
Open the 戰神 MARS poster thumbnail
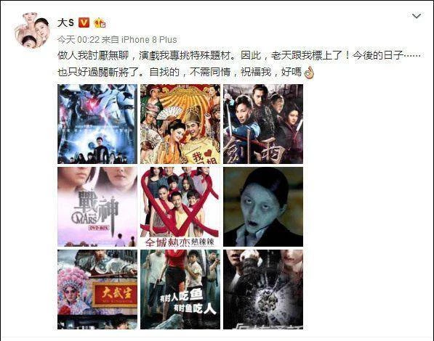coord(97,207)
